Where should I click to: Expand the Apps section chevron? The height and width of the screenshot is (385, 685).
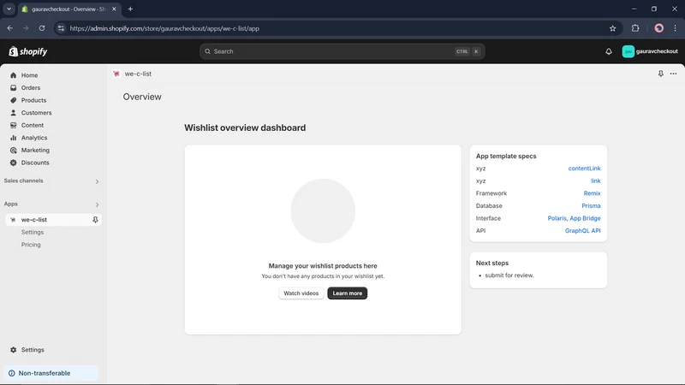[x=97, y=204]
